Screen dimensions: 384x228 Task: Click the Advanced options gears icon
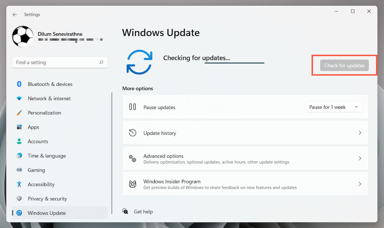tap(132, 159)
